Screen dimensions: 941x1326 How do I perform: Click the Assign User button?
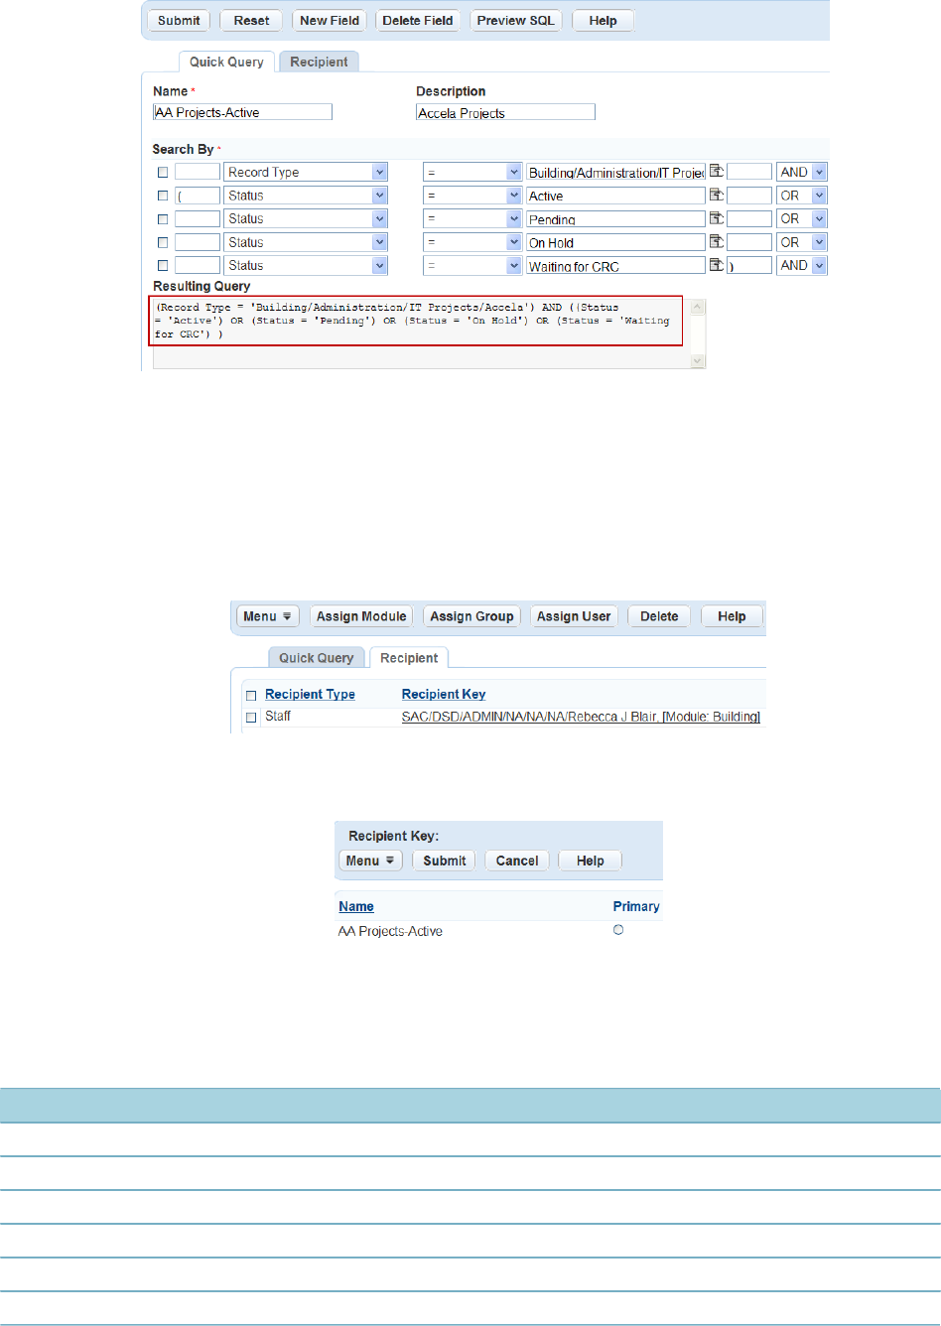tap(574, 616)
